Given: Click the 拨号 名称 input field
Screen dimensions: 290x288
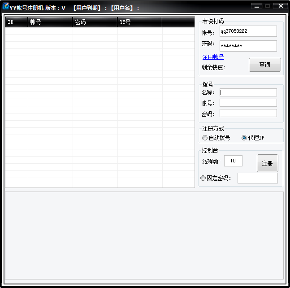Looking at the screenshot, I should (x=248, y=92).
